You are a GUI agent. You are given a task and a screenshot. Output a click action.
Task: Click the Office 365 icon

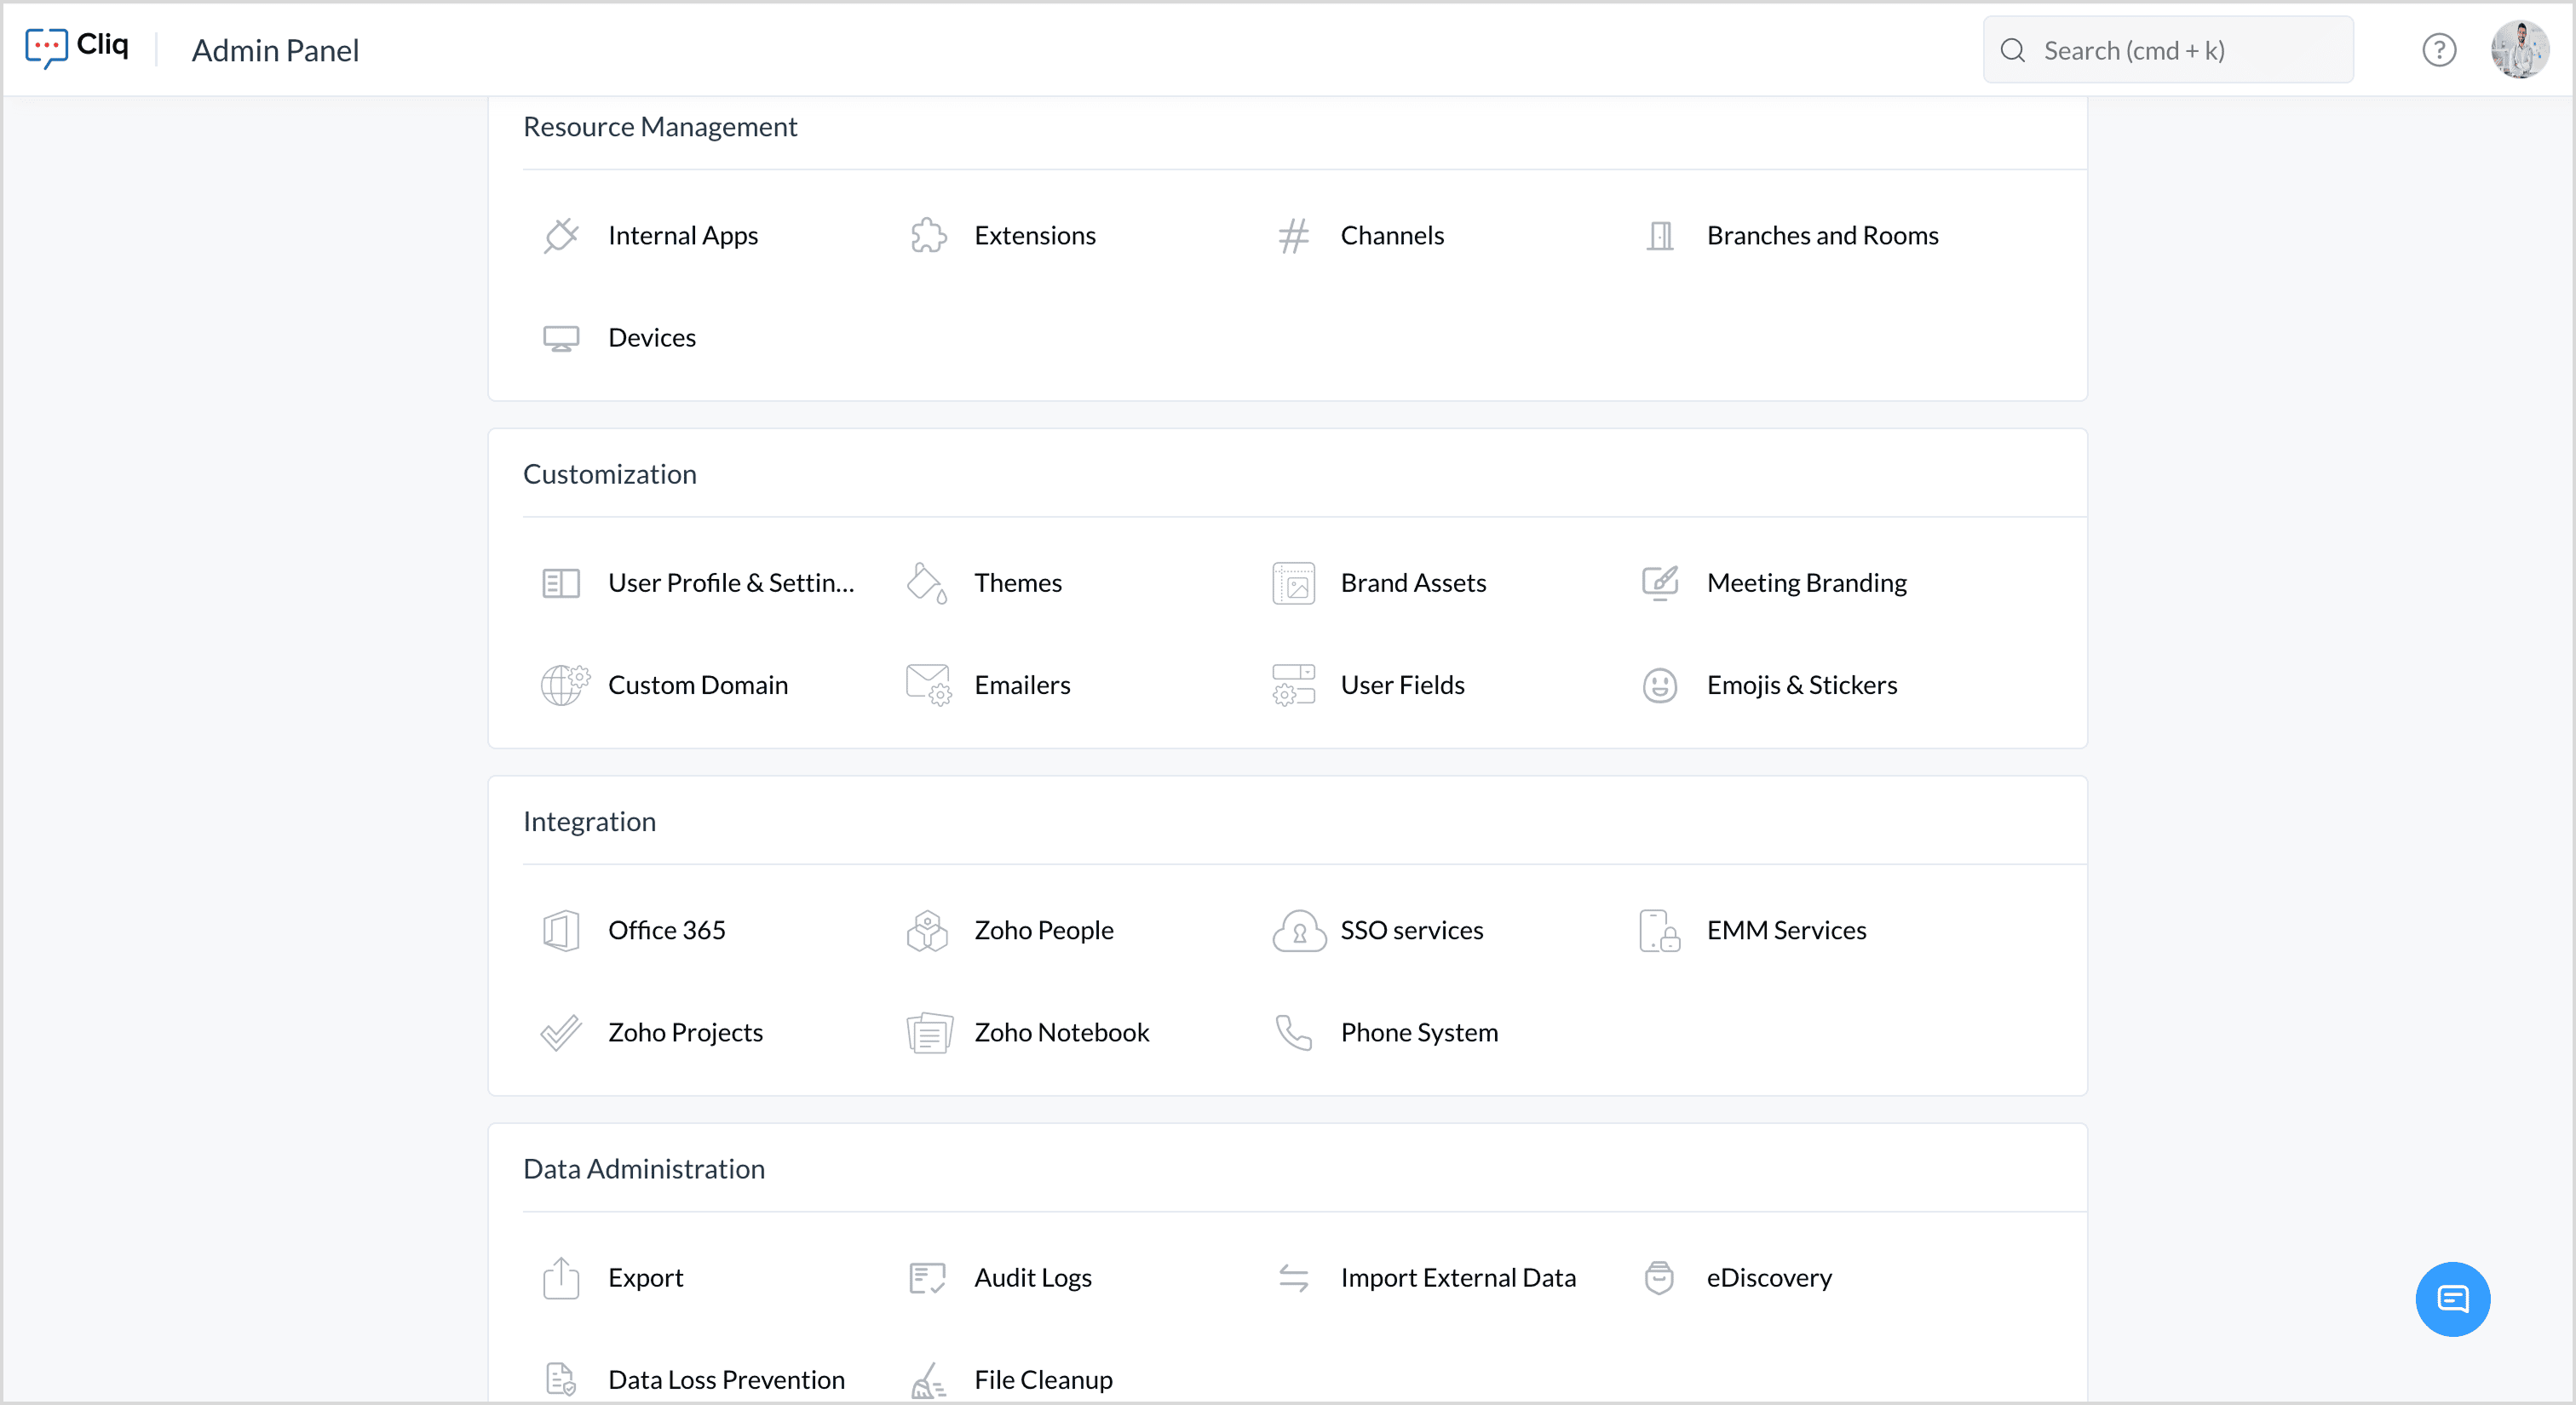[x=561, y=931]
